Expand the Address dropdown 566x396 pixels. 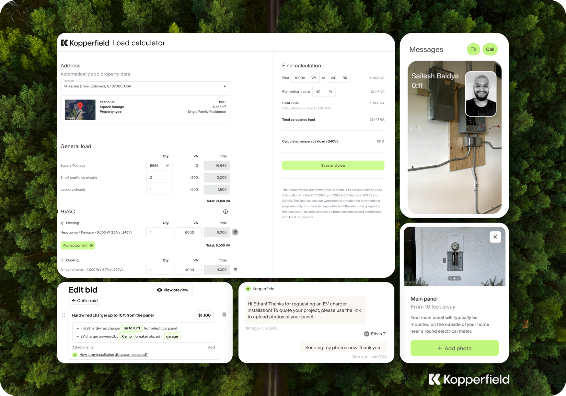tap(225, 86)
